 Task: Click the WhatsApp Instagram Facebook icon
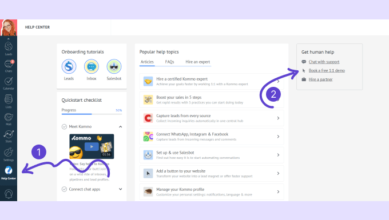148,137
